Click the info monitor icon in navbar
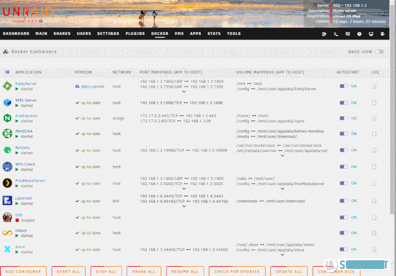The height and width of the screenshot is (276, 396). pos(371,34)
